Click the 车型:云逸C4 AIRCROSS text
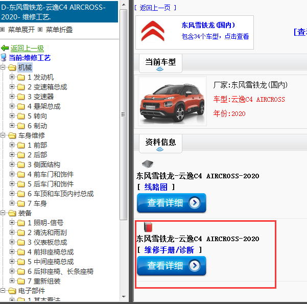The height and width of the screenshot is (304, 307). click(249, 100)
